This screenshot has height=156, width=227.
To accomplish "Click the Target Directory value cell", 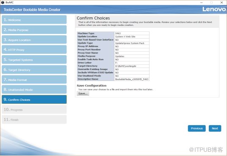I will (x=132, y=66).
